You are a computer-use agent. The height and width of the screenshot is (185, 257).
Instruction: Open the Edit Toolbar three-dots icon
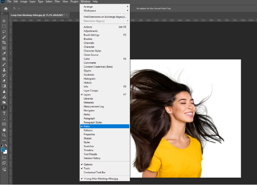pos(4,140)
